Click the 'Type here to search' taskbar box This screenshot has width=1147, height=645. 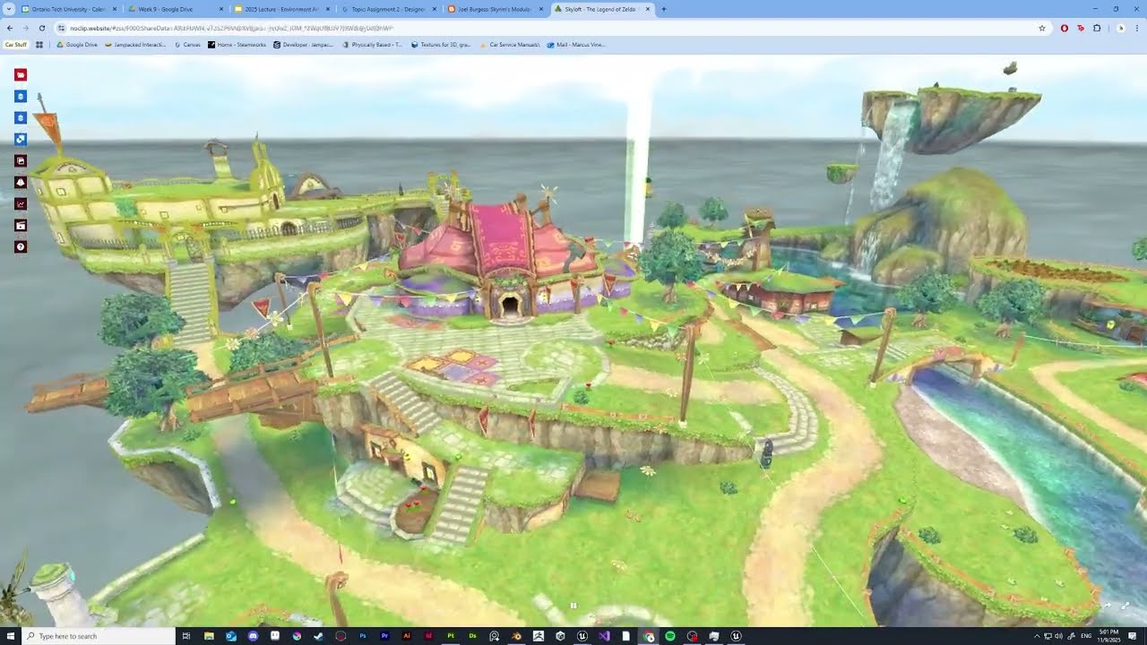pyautogui.click(x=99, y=636)
